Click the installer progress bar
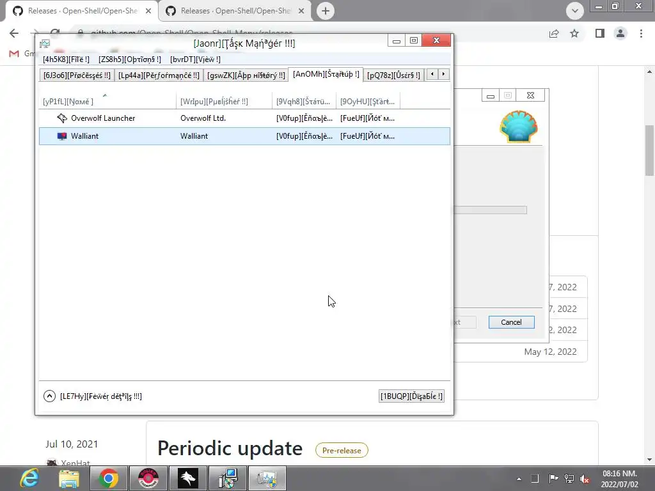The height and width of the screenshot is (491, 655). [490, 210]
